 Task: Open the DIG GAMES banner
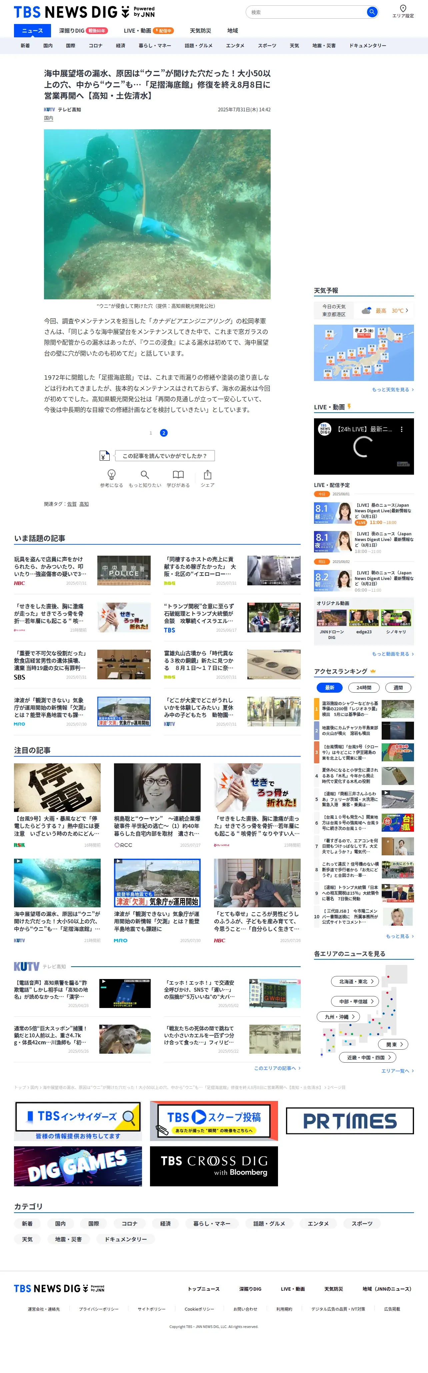tap(78, 1166)
